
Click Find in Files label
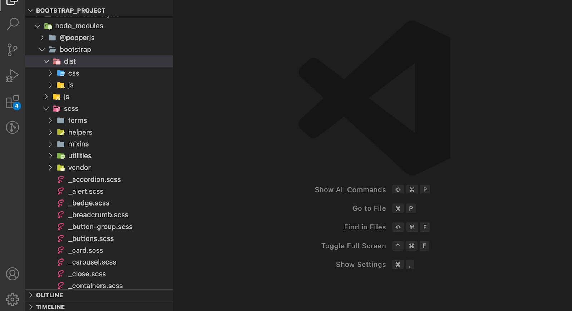pos(365,227)
